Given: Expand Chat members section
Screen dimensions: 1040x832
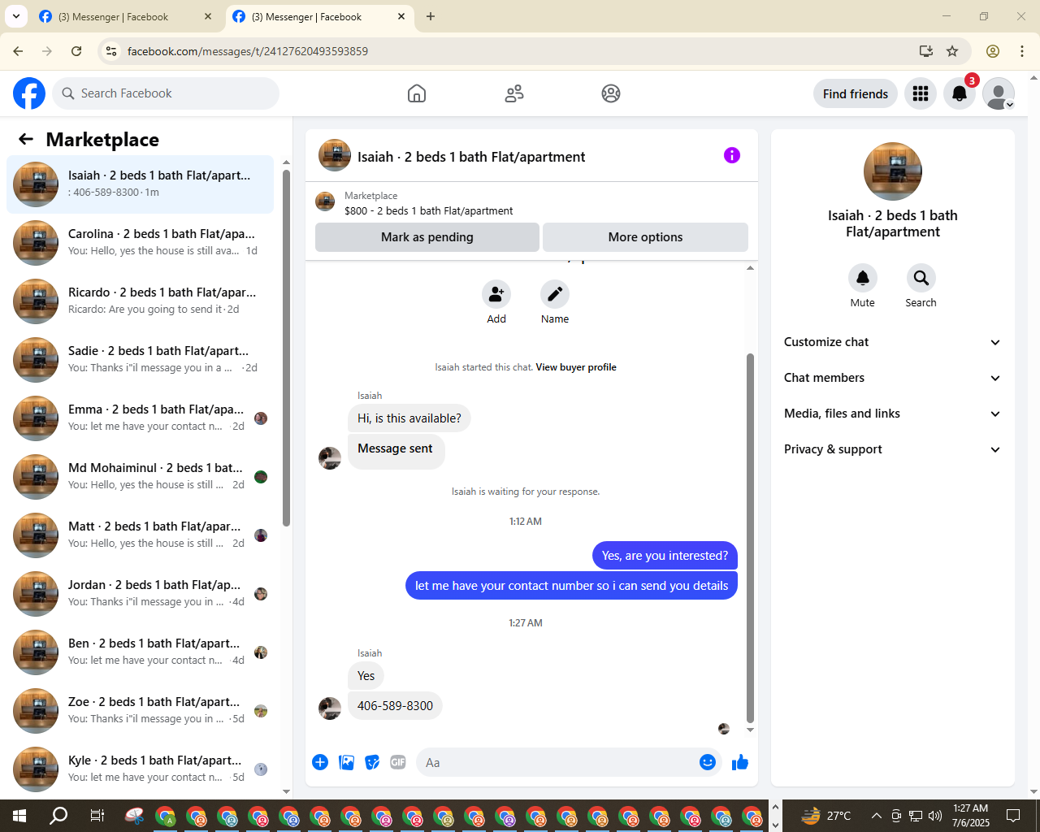Looking at the screenshot, I should (892, 378).
